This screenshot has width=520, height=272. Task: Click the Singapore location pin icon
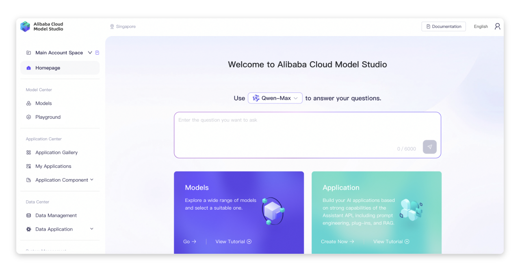click(x=112, y=26)
